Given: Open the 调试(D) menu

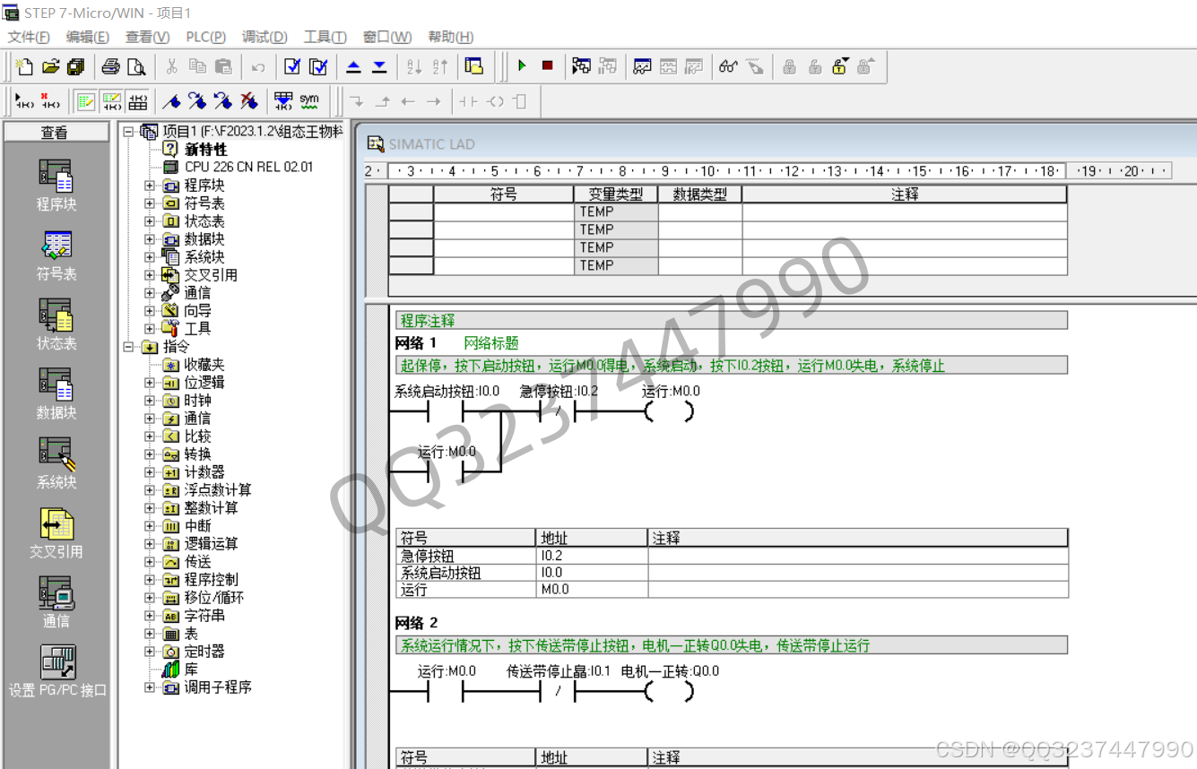Looking at the screenshot, I should click(265, 37).
